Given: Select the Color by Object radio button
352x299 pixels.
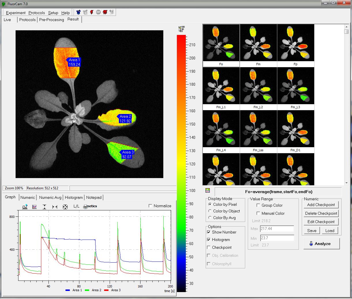Looking at the screenshot, I should (210, 211).
